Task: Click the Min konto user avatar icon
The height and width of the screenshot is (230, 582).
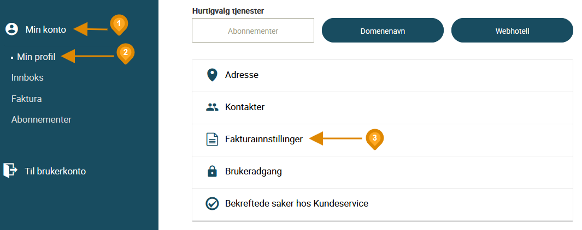Action: coord(12,29)
